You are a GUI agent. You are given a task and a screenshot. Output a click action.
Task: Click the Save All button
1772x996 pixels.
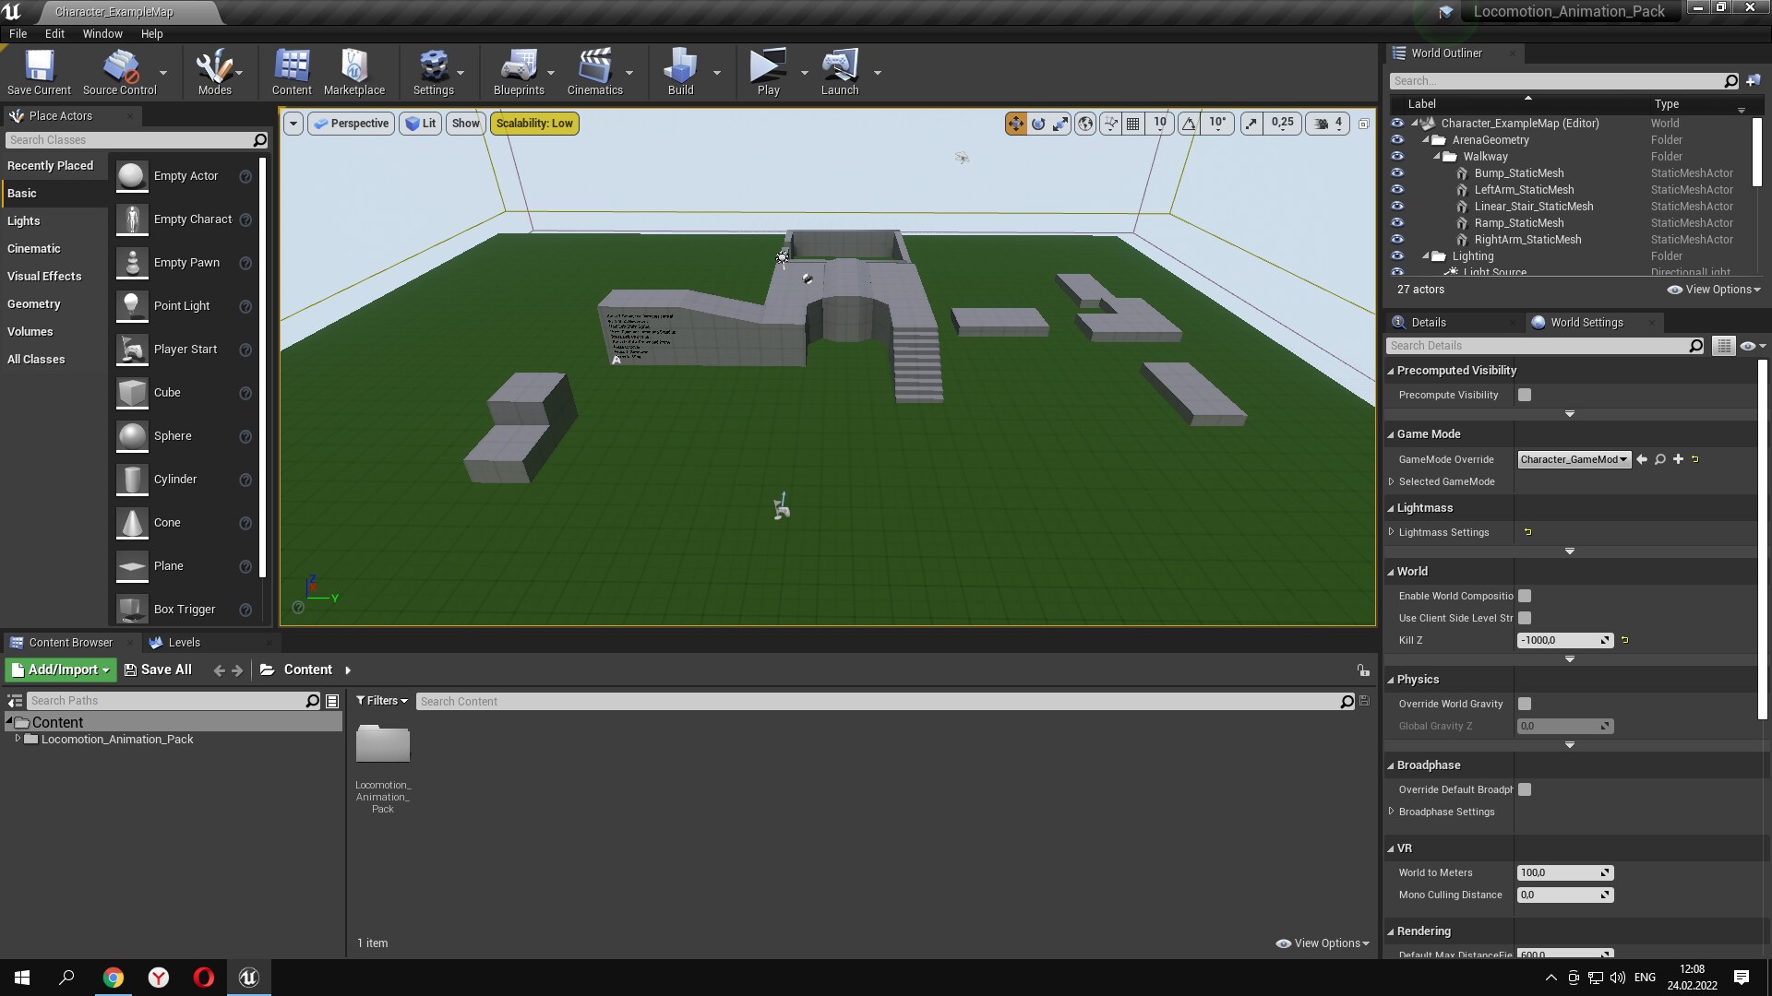tap(158, 670)
